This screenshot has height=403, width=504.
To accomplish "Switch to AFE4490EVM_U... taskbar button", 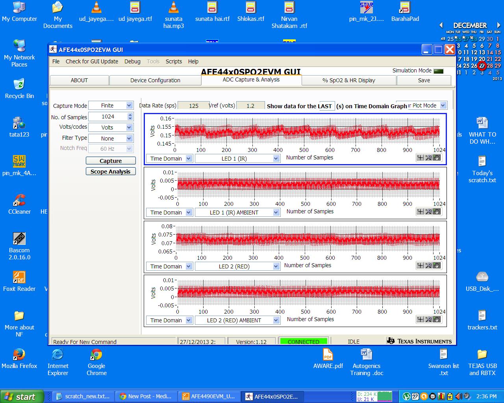I will click(209, 396).
